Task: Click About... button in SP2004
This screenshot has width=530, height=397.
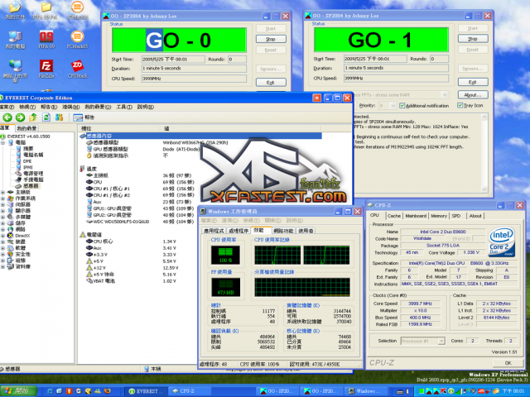Action: point(473,95)
